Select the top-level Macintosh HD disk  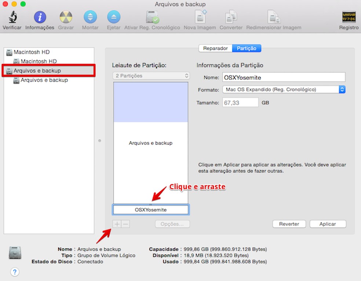pos(49,52)
